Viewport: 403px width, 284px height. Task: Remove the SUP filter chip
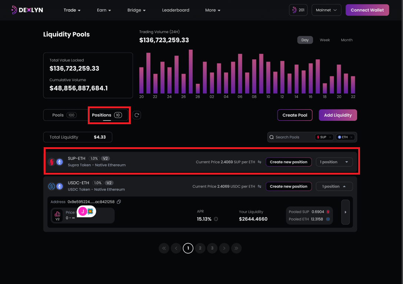tap(330, 137)
